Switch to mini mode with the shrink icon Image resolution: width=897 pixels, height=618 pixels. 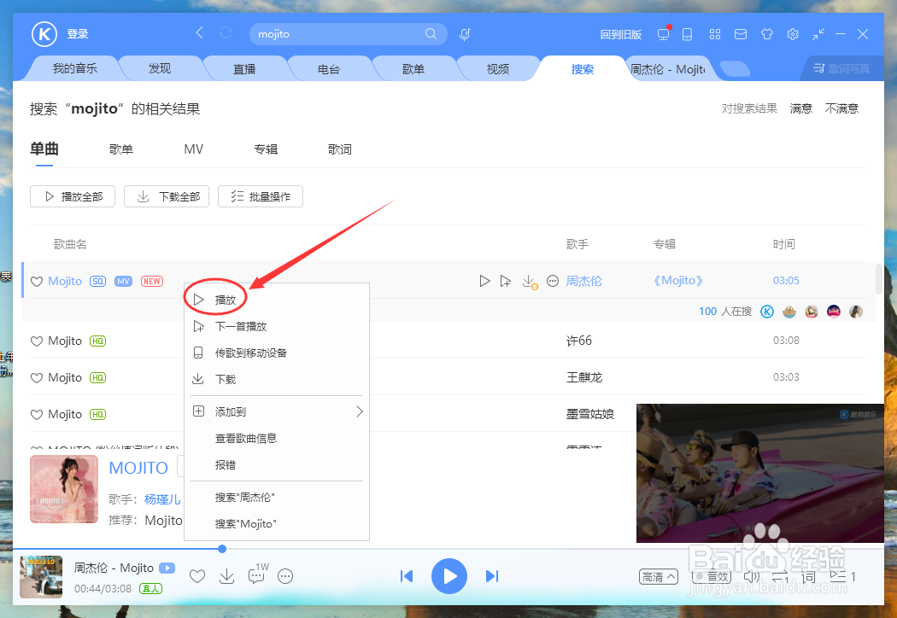[x=818, y=34]
